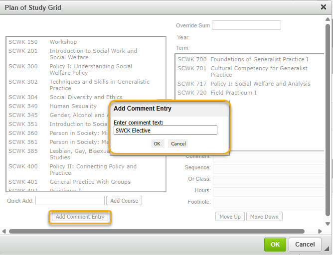Screen dimensions: 333x255
Task: Select SCWK 340 Human Sexuality
Action: click(58, 106)
